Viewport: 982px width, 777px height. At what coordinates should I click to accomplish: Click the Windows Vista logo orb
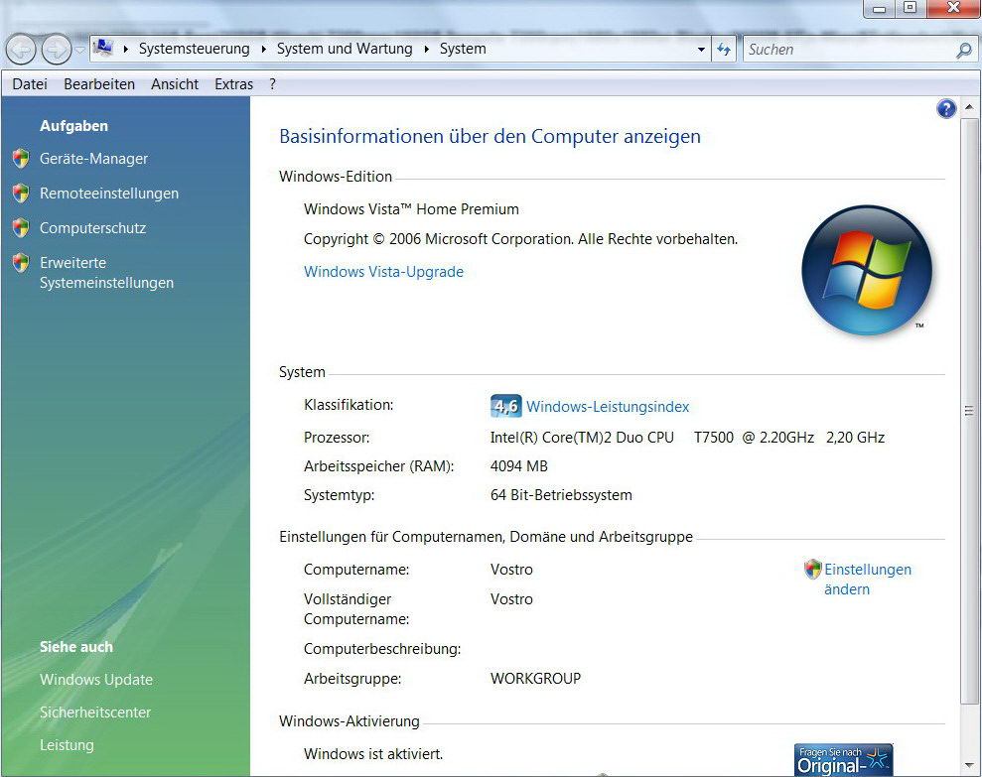click(867, 270)
